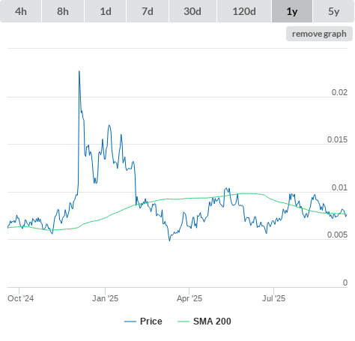Open the 7d time range view
Viewport: 355px width, 341px height.
148,11
